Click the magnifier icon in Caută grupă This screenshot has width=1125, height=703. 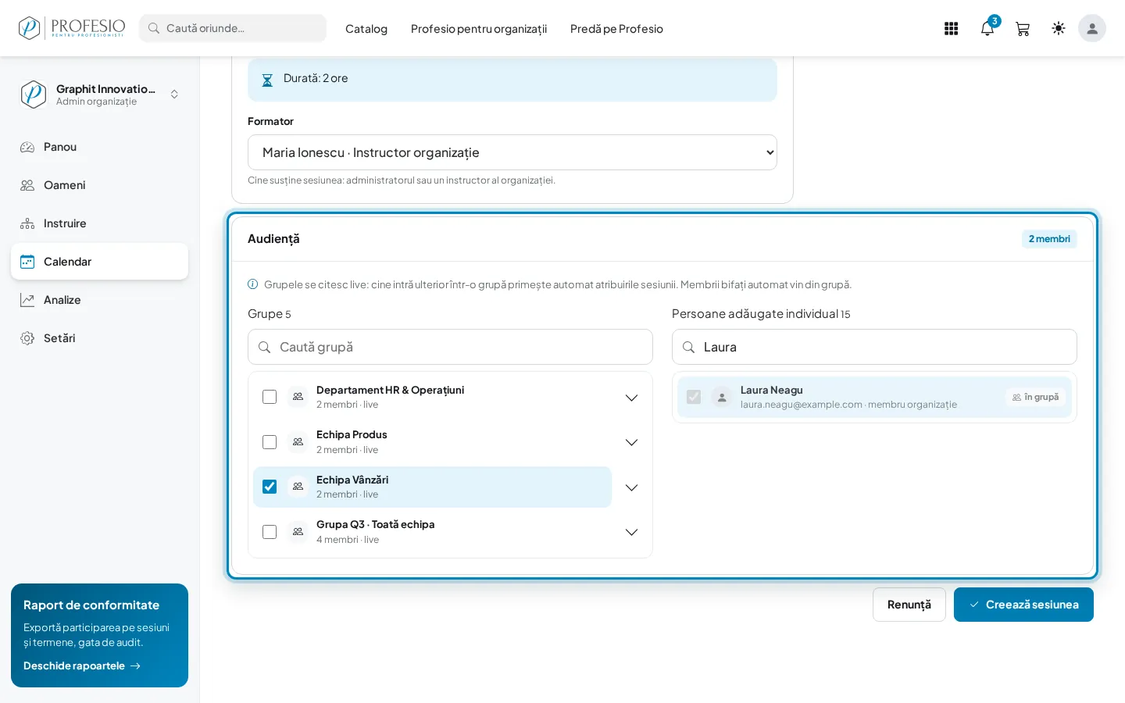point(265,348)
